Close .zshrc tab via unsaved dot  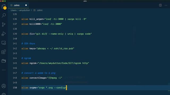(x=26, y=5)
